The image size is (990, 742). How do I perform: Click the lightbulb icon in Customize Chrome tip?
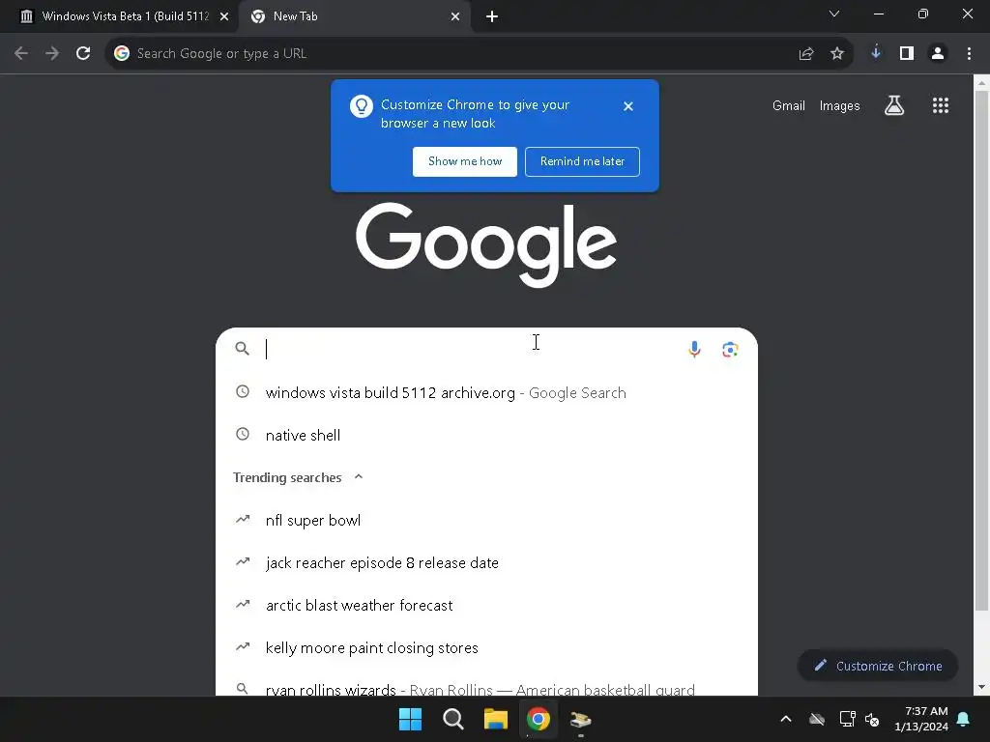click(x=362, y=106)
